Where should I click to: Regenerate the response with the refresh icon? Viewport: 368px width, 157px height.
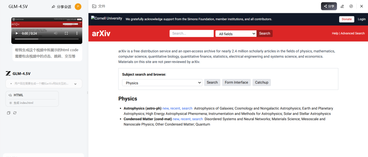15,113
